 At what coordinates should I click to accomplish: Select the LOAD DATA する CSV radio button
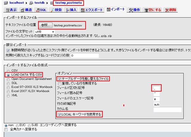point(8,75)
